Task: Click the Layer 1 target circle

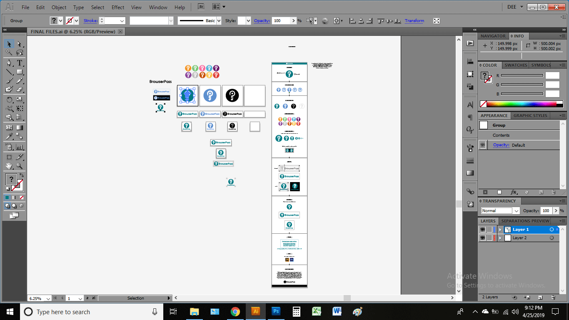Action: (x=552, y=230)
